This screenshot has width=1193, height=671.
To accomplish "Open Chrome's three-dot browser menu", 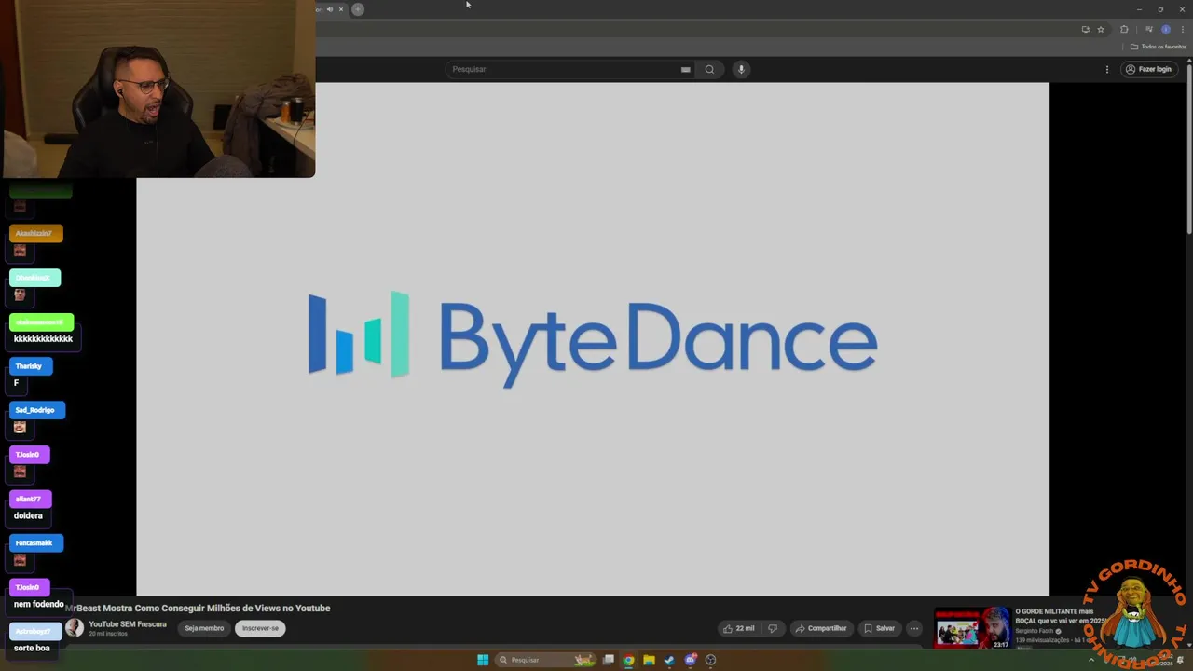I will pos(1182,29).
